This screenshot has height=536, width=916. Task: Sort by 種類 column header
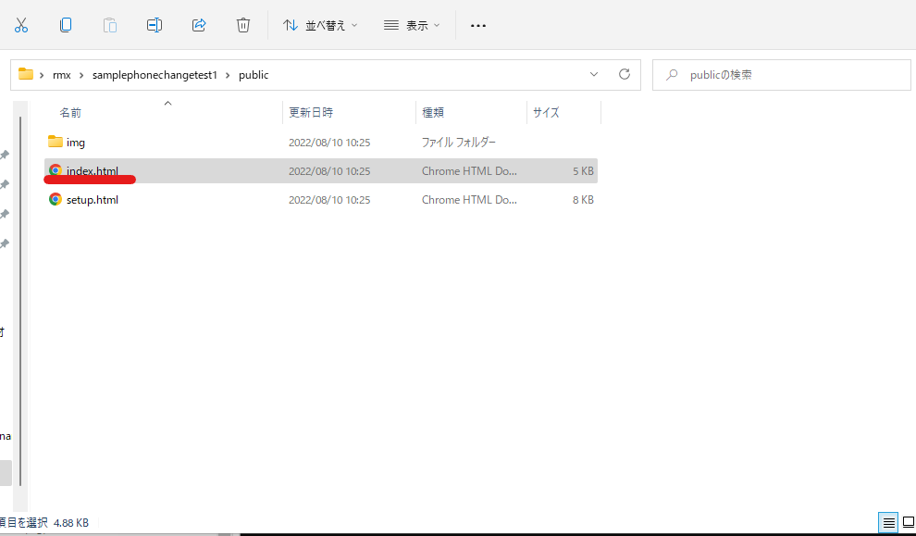[x=433, y=112]
